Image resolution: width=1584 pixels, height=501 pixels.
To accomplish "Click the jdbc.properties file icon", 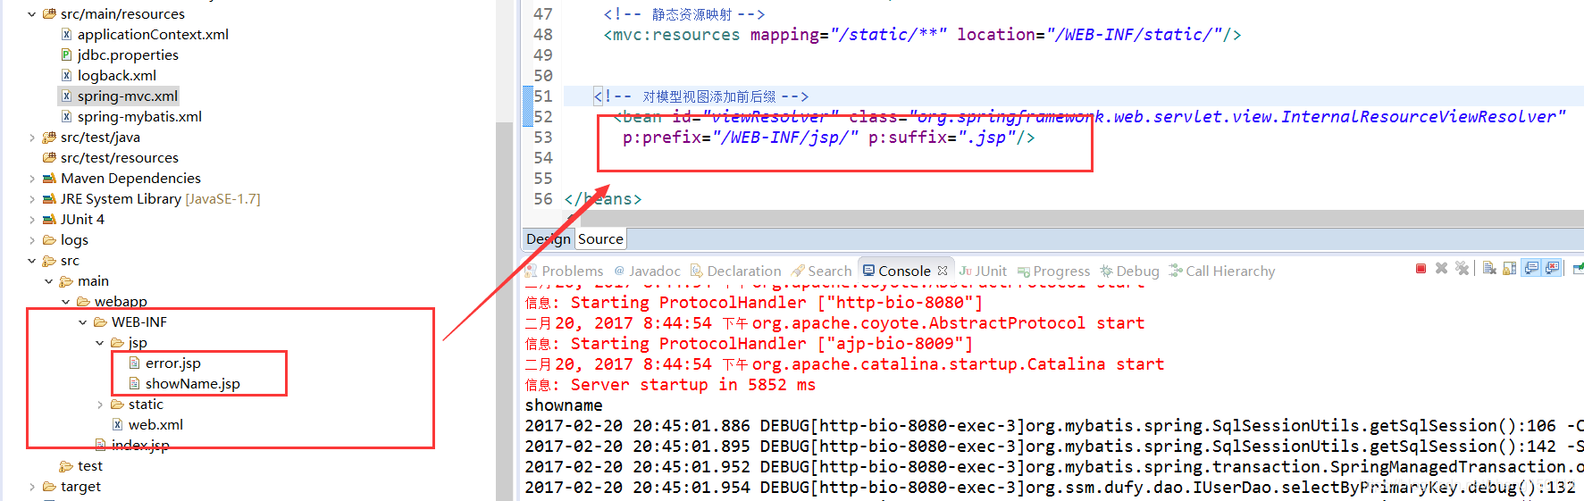I will [x=66, y=55].
